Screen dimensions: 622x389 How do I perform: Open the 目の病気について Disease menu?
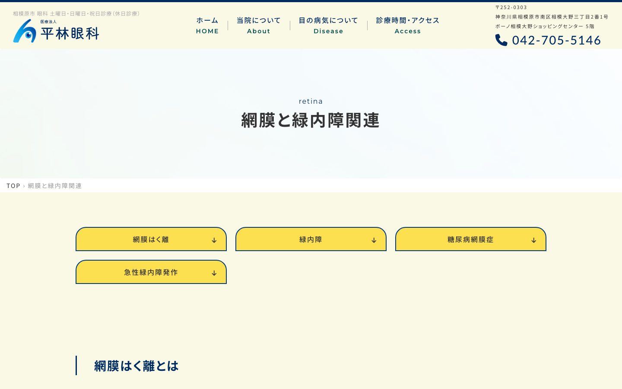point(328,26)
